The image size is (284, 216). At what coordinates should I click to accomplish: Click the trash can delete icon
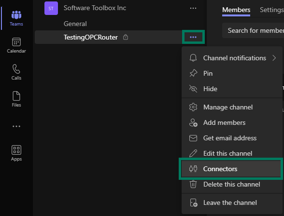[x=193, y=184]
